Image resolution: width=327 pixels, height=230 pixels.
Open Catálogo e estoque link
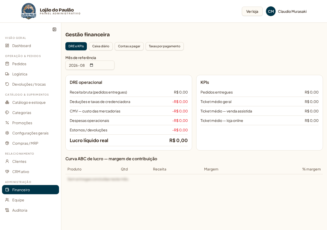pos(30,102)
